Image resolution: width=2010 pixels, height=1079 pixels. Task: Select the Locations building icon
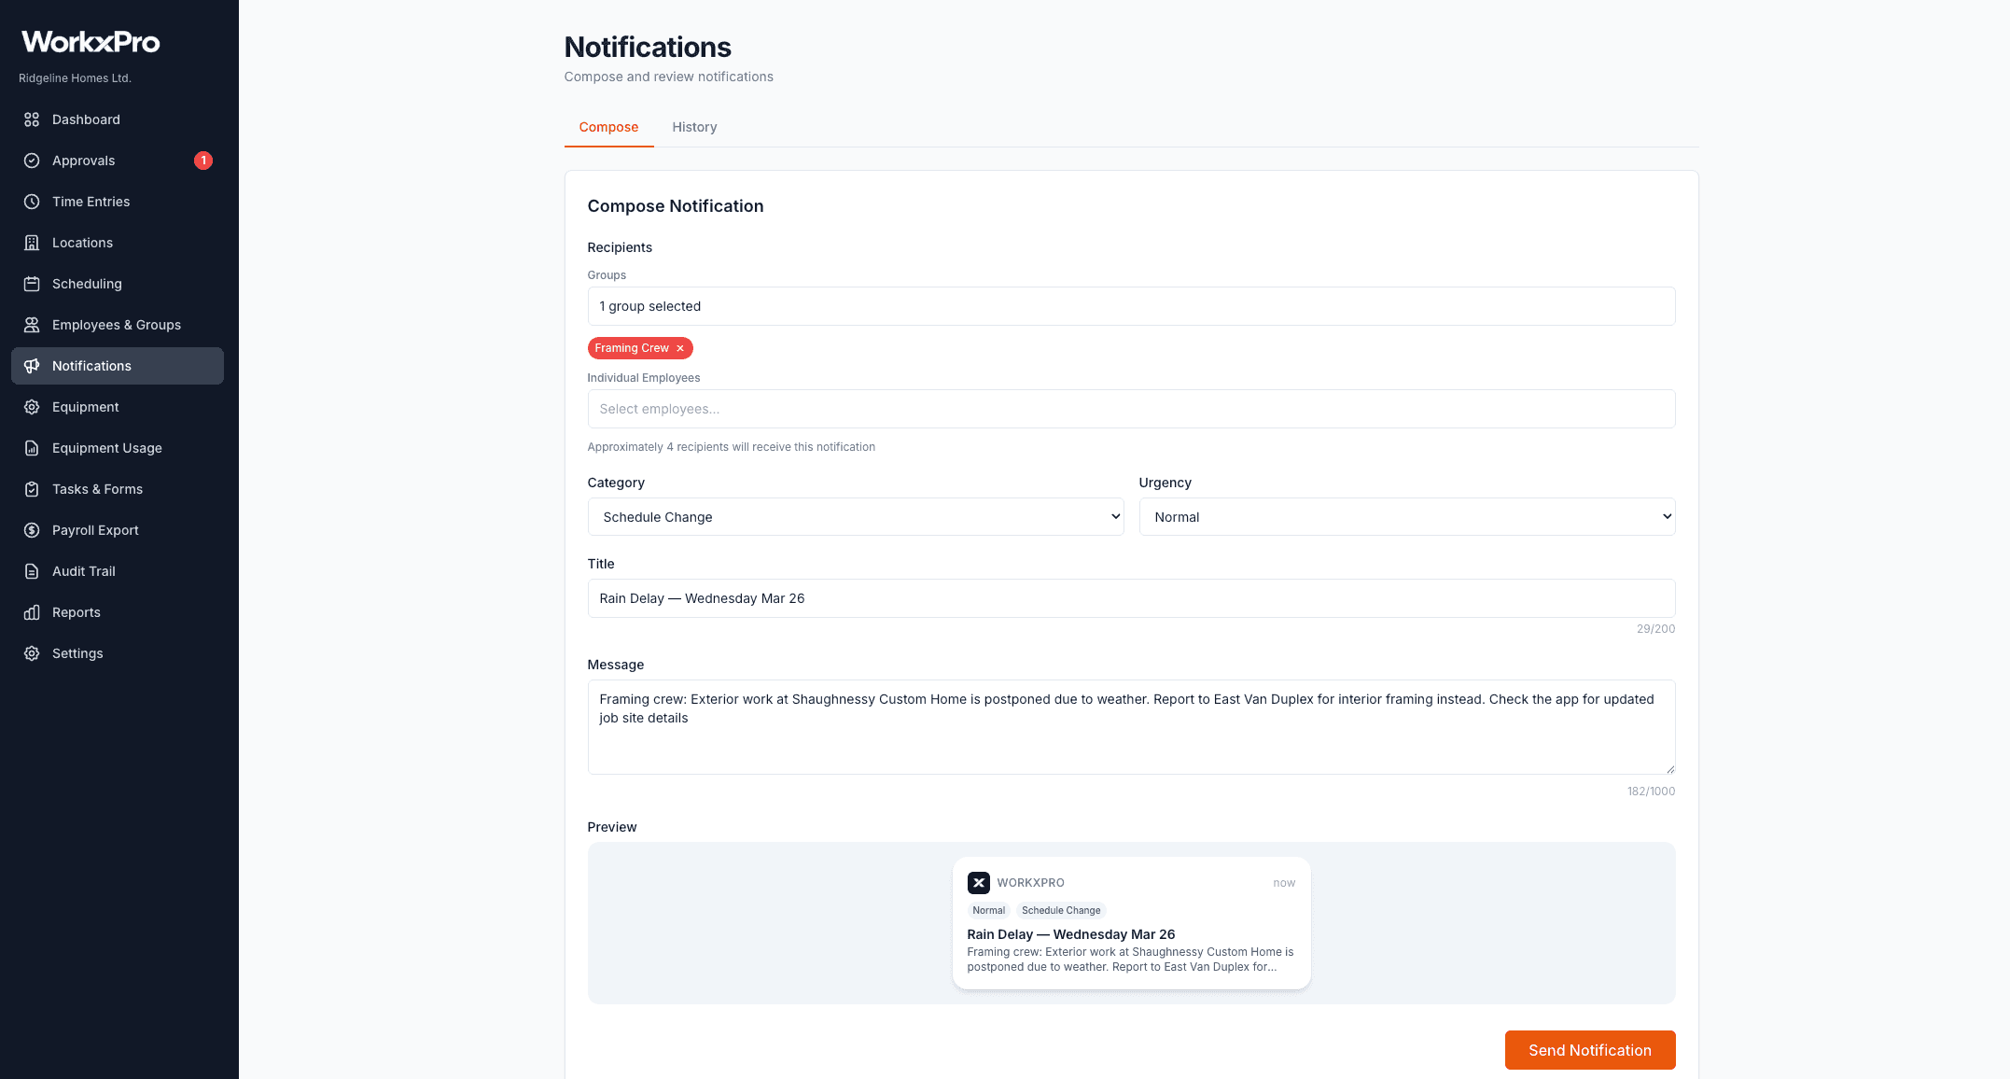(32, 243)
